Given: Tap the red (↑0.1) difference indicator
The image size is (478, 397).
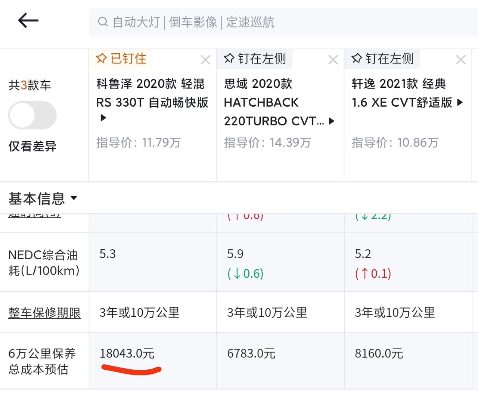Looking at the screenshot, I should (373, 274).
